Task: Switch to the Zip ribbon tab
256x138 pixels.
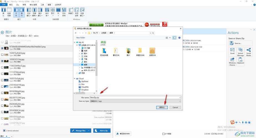Action: [18, 5]
